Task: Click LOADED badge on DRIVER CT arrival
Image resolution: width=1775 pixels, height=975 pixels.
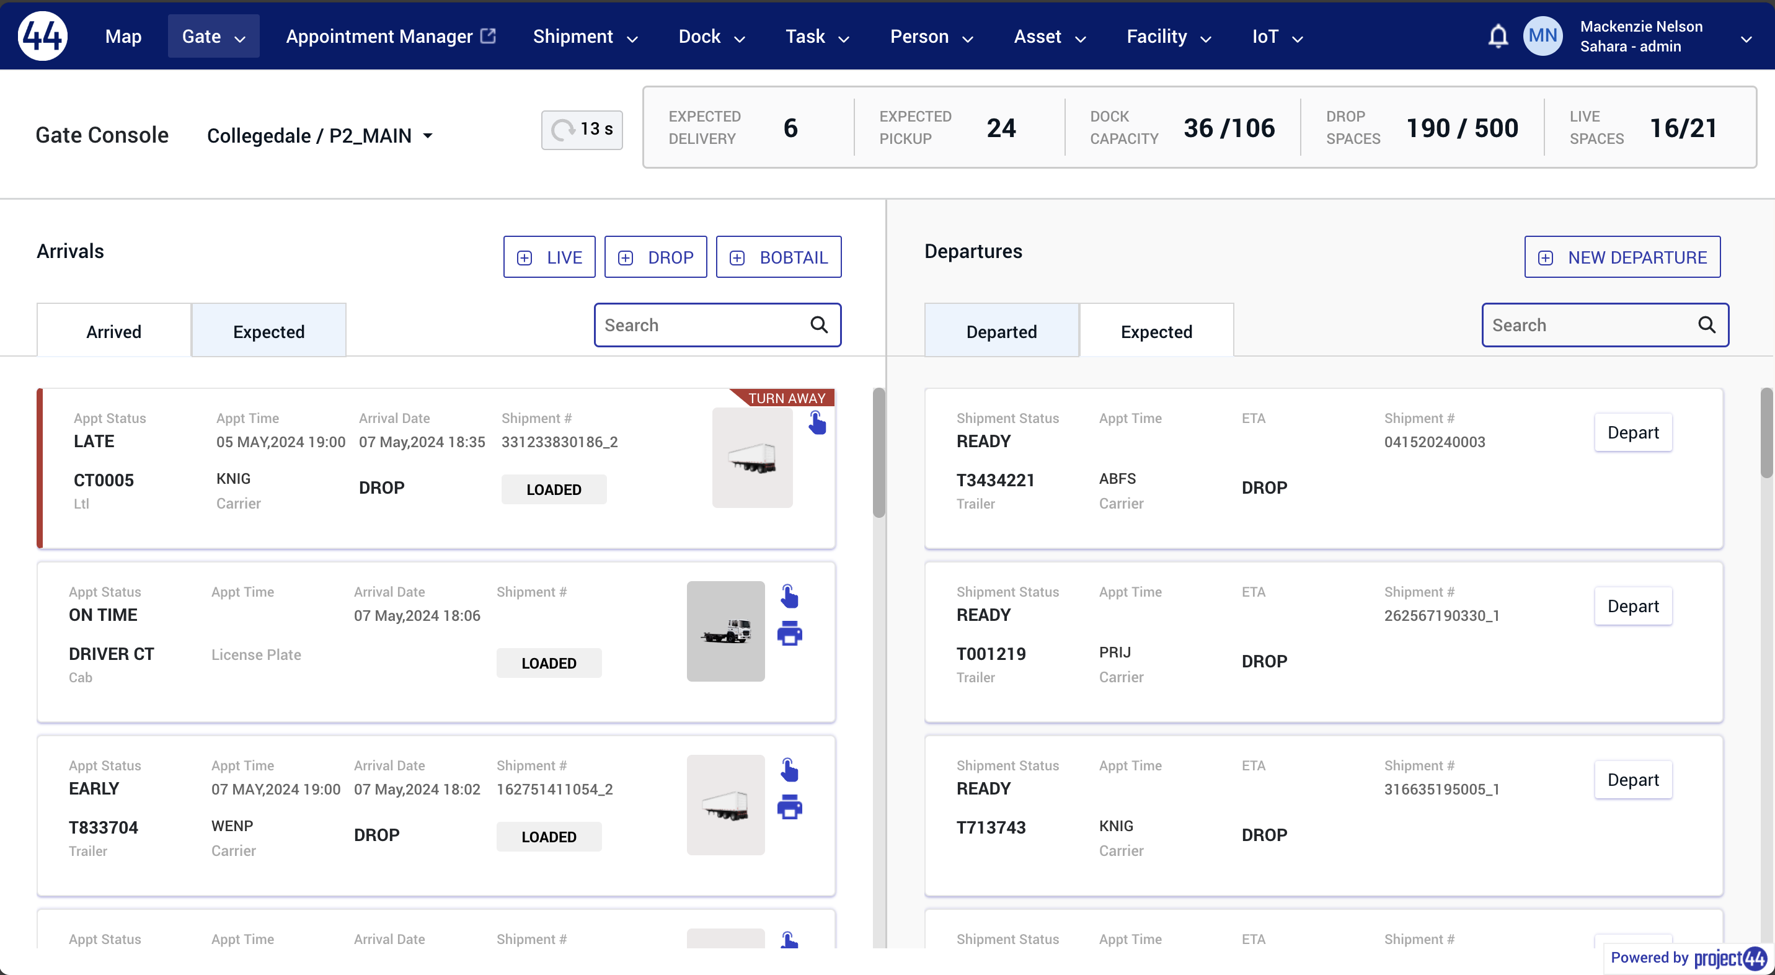Action: click(x=549, y=663)
